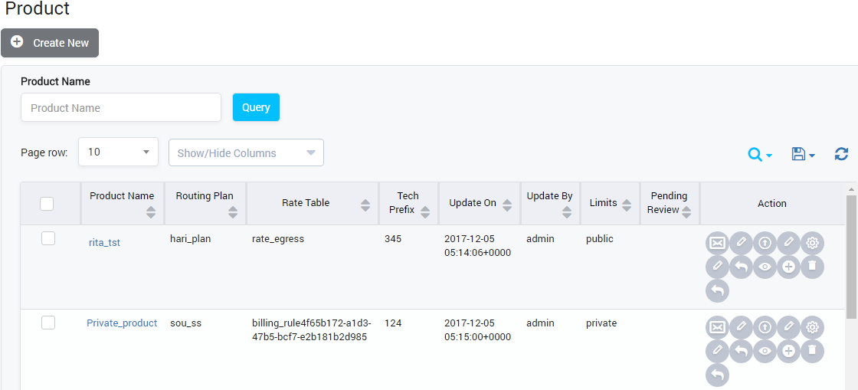Click the envelope icon in rita_tst row
Viewport: 858px width, 390px height.
[x=717, y=244]
